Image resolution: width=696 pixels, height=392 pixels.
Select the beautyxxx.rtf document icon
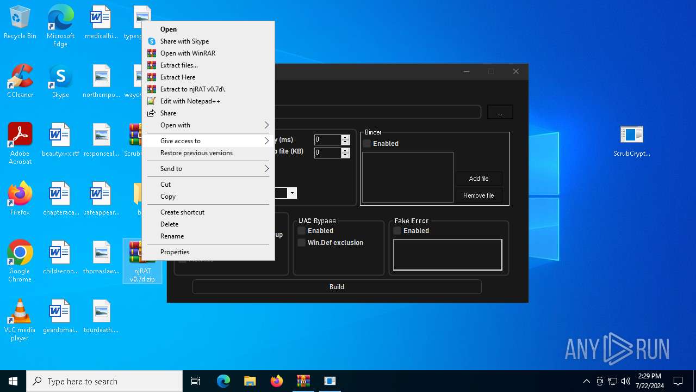pyautogui.click(x=60, y=140)
